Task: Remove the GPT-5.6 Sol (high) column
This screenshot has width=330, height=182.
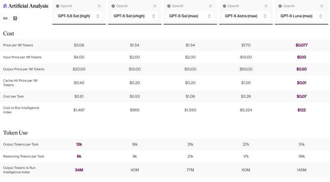Action: click(x=99, y=6)
